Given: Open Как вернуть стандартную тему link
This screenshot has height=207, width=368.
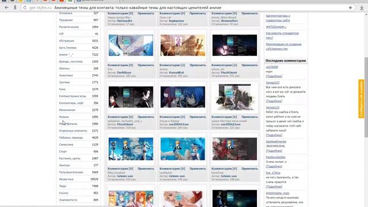Looking at the screenshot, I should [282, 36].
